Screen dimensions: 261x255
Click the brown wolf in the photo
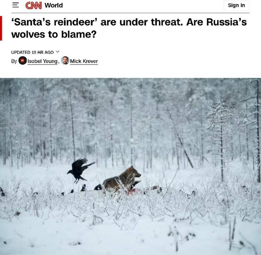pyautogui.click(x=122, y=179)
